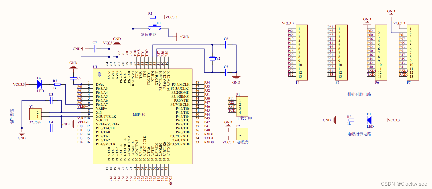This screenshot has width=432, height=189.
Task: Click the DVcc pin name
Action: tap(100, 84)
